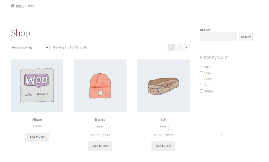Check the Blue color filter
The image size is (269, 162).
pos(202,66)
